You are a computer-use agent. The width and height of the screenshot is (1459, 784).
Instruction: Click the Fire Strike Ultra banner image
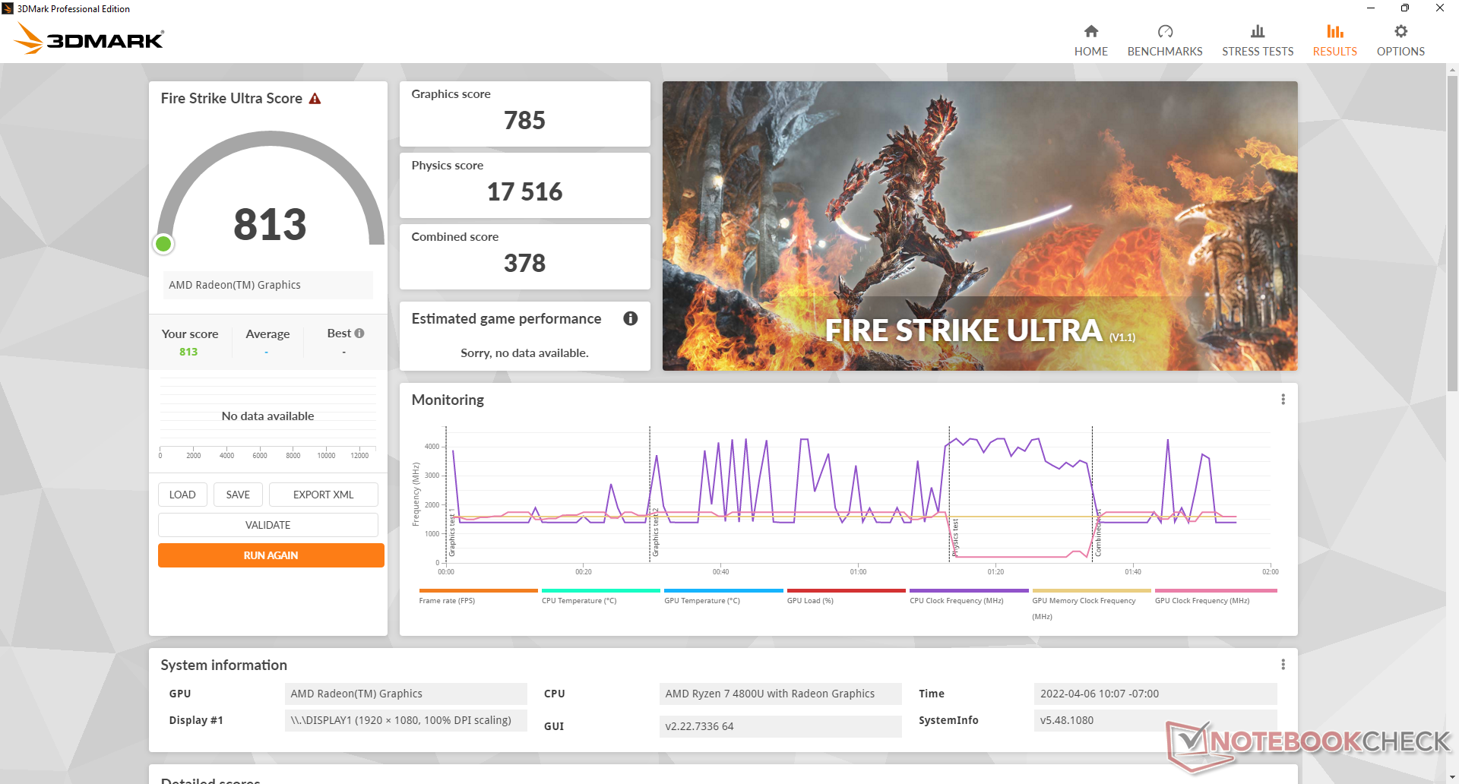click(x=980, y=226)
